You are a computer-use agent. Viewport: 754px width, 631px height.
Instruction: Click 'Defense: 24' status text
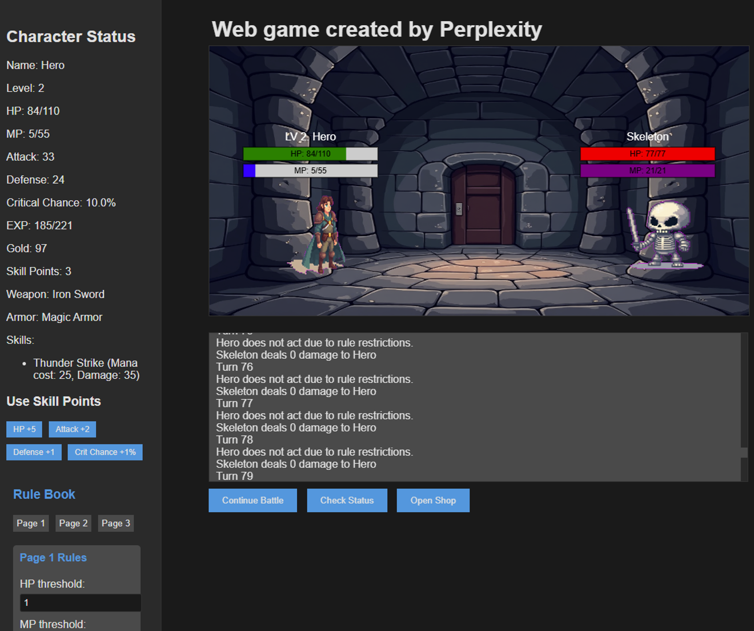pos(35,180)
